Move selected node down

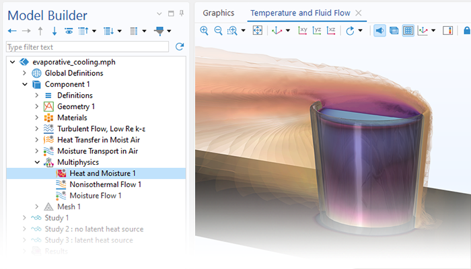pyautogui.click(x=55, y=31)
